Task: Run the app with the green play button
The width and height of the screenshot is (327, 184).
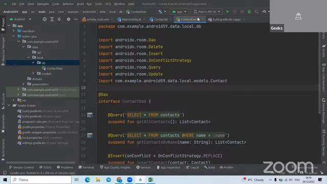Action: click(x=227, y=12)
